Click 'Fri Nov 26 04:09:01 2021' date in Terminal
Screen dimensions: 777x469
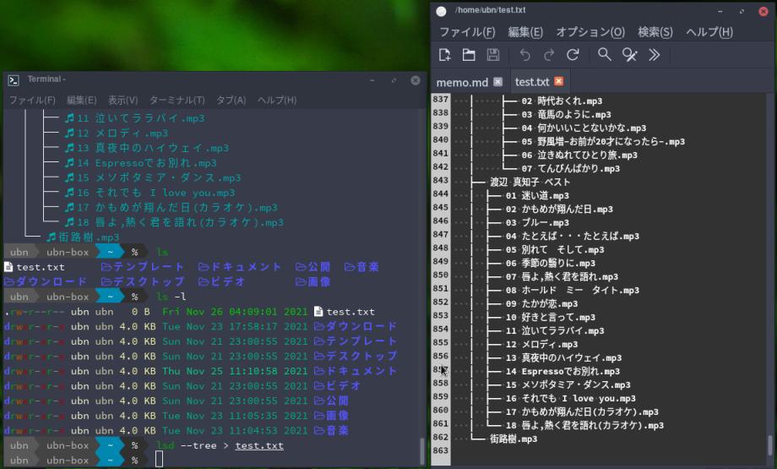coord(235,312)
